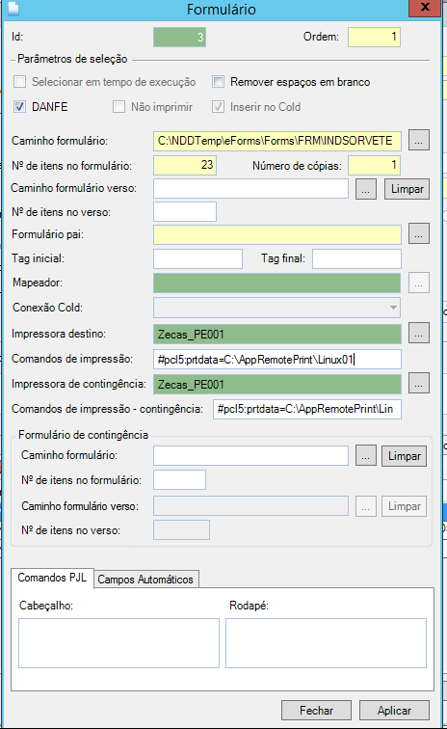Click Comandos de impressão - contingência field
This screenshot has height=729, width=447.
pos(307,409)
